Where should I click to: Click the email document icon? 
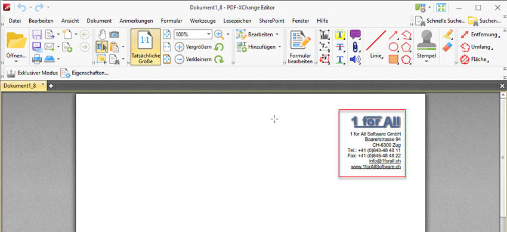coord(49,47)
